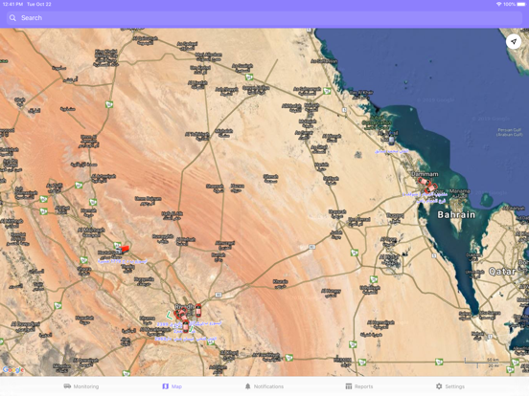529x396 pixels.
Task: Tap the 12:41 PM clock in status bar
Action: tap(12, 5)
